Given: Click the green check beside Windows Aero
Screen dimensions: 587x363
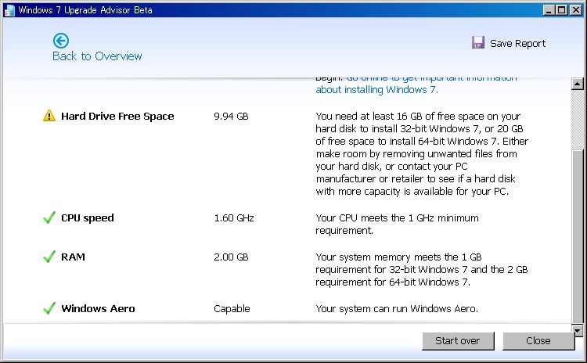Looking at the screenshot, I should coord(49,308).
